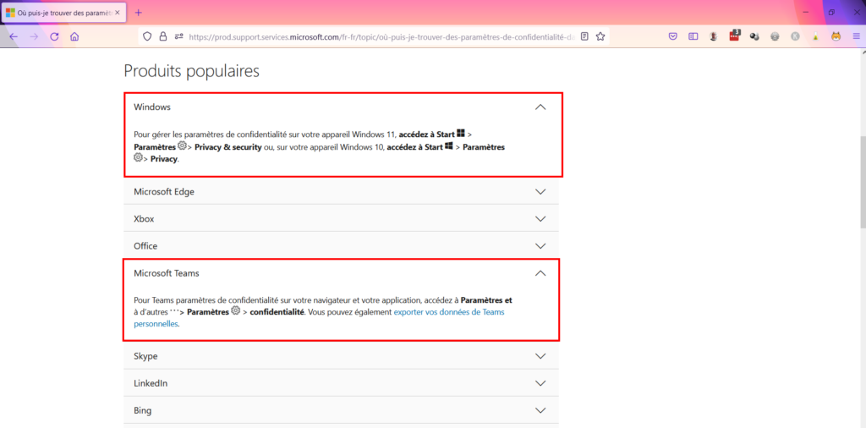
Task: Bookmark this page with the star
Action: pos(600,37)
